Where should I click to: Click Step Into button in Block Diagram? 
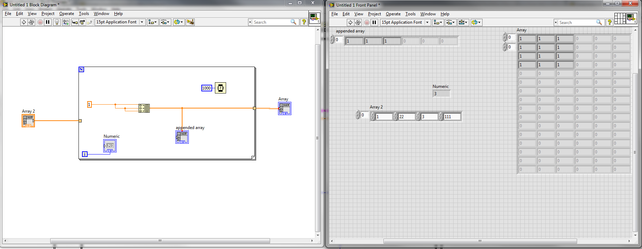tap(75, 22)
